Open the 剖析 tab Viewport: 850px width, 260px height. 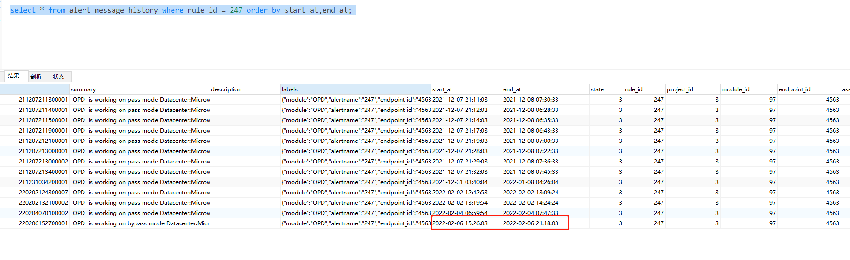tap(36, 77)
